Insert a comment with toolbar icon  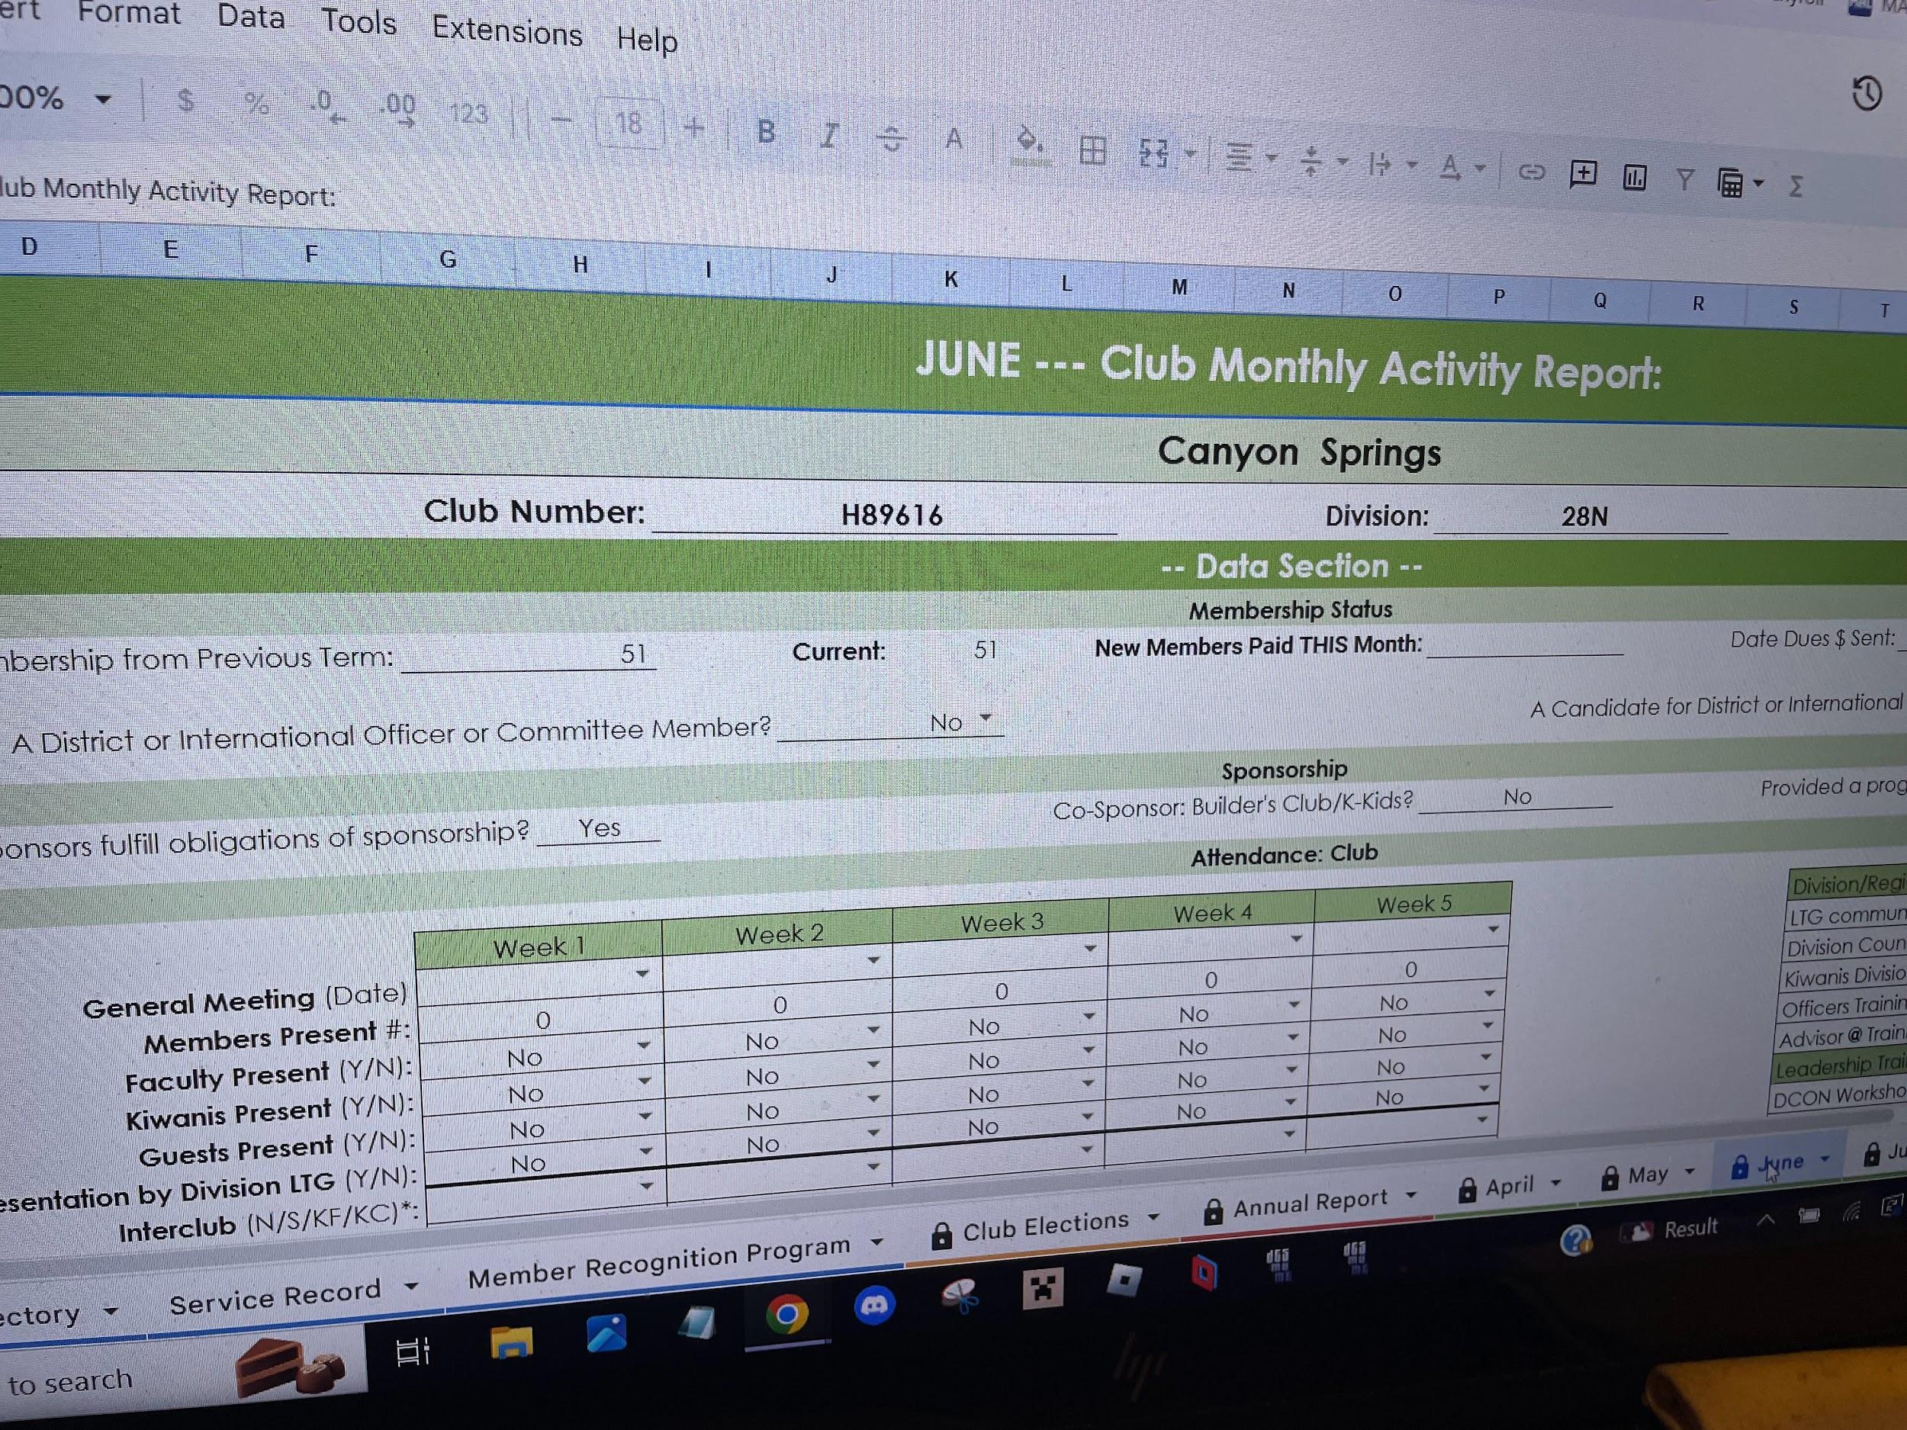pyautogui.click(x=1583, y=174)
